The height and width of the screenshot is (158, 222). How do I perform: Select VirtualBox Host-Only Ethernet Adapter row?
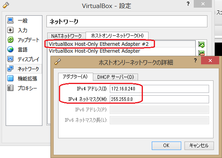pos(122,51)
